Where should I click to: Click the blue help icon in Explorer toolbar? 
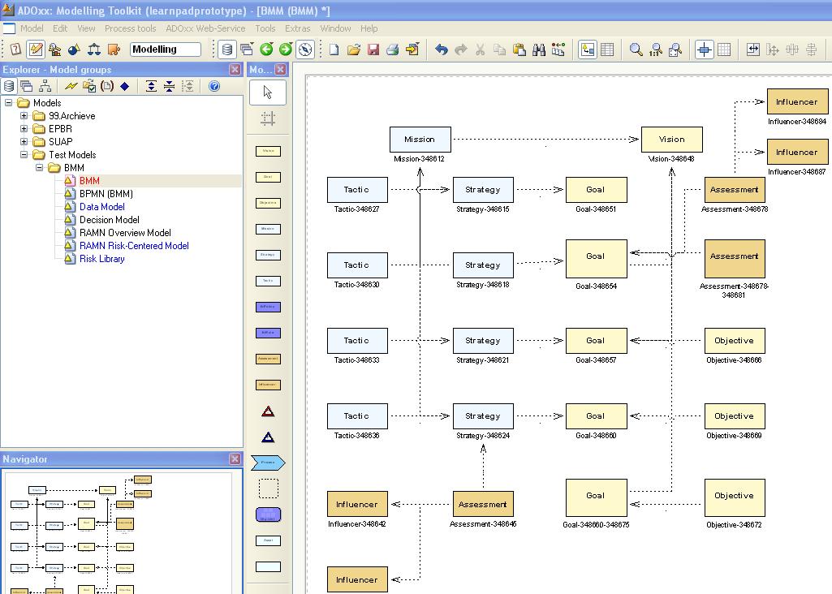coord(214,86)
